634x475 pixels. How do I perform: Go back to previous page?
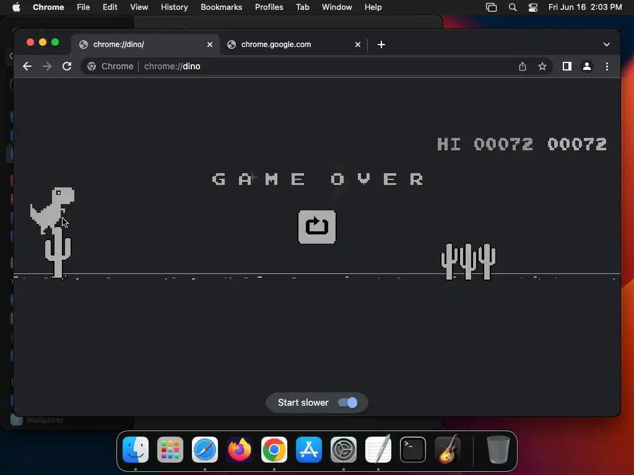[x=27, y=66]
